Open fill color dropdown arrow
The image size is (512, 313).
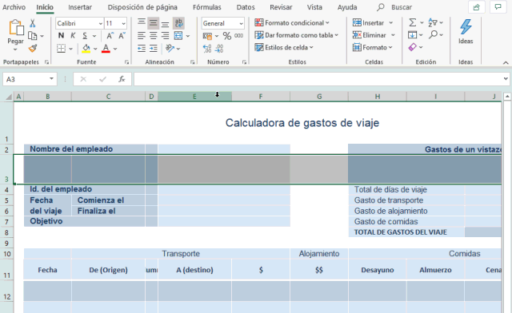click(95, 49)
